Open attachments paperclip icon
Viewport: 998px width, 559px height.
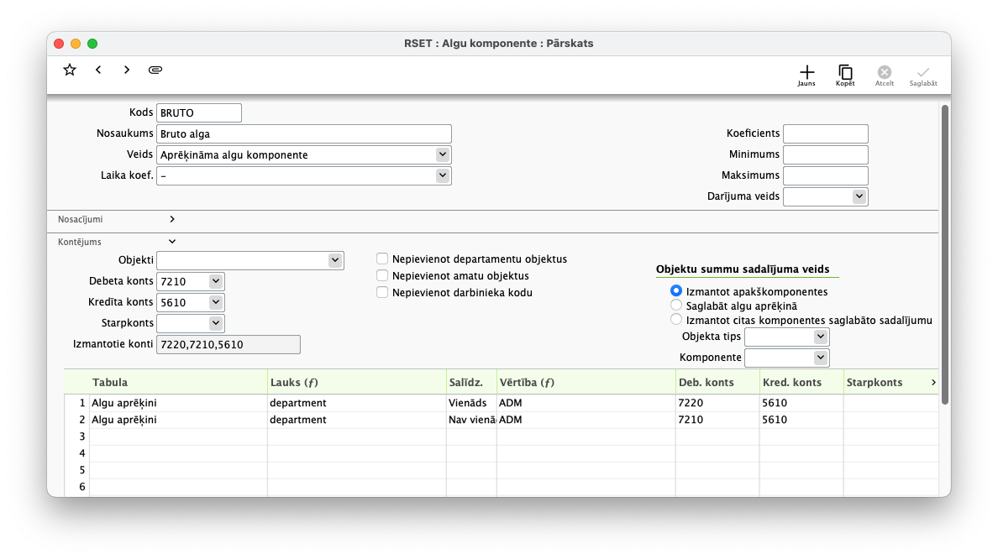tap(155, 70)
